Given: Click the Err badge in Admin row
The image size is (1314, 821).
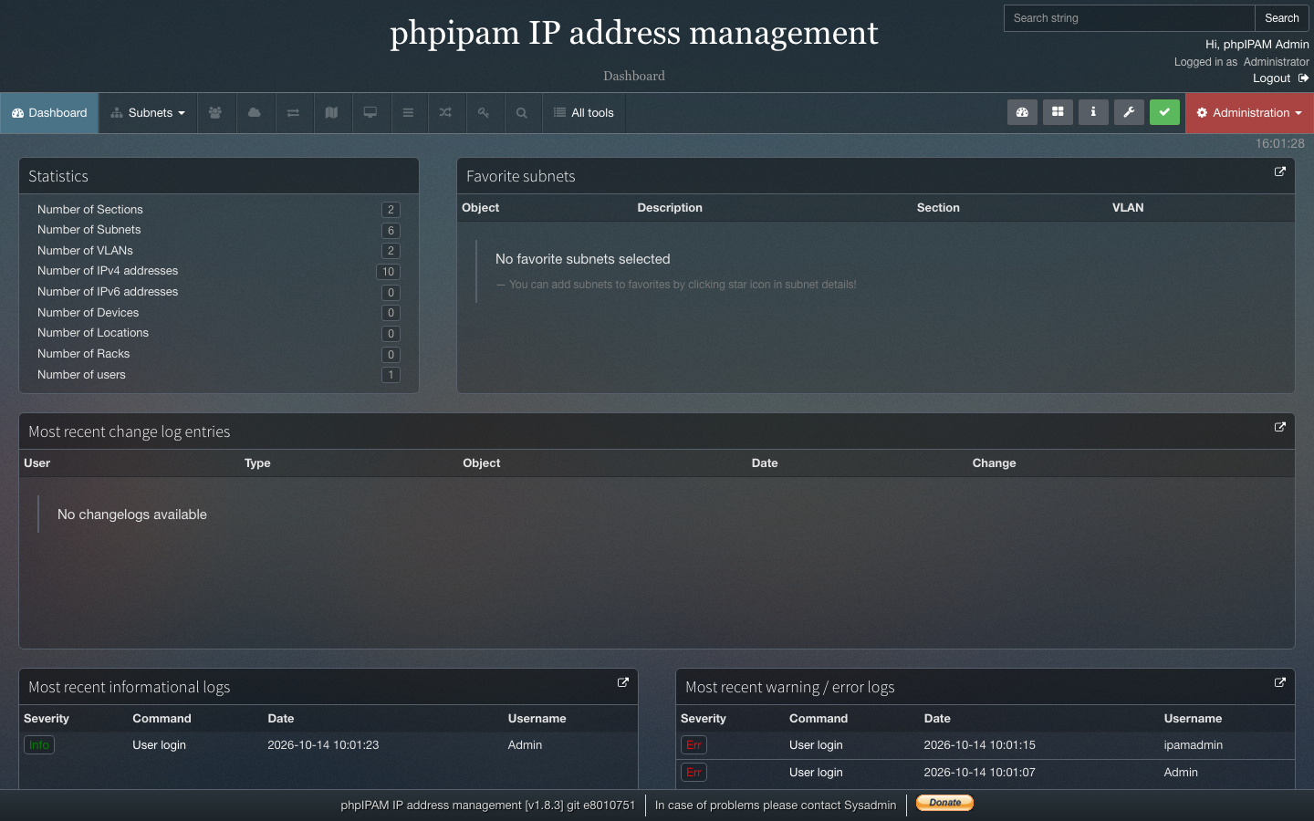Looking at the screenshot, I should (693, 773).
